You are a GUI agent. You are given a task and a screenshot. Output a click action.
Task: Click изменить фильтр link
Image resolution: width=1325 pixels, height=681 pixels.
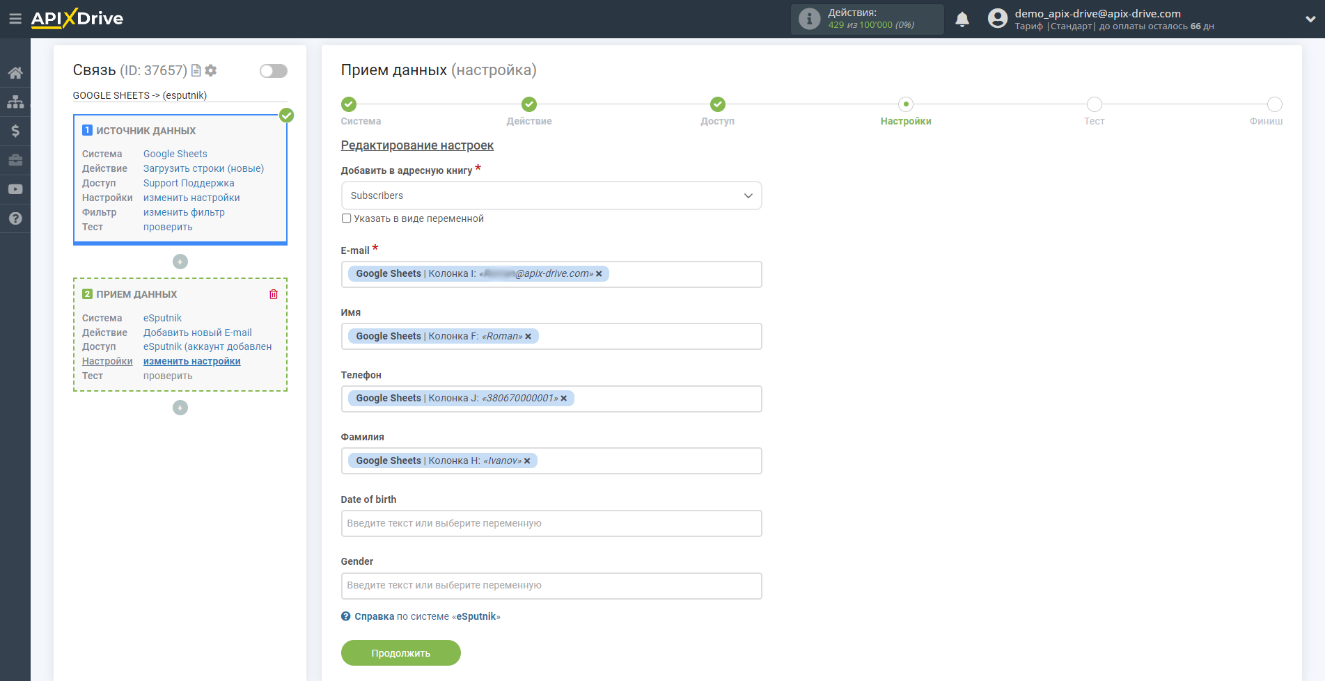[184, 212]
